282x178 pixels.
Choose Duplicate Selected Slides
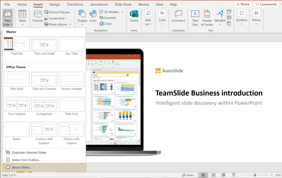click(44, 152)
